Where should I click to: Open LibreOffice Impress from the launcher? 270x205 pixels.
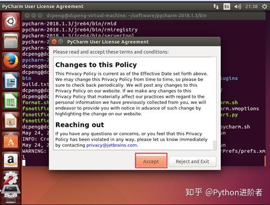(11, 121)
